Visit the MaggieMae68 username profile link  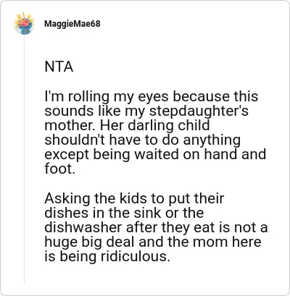72,24
